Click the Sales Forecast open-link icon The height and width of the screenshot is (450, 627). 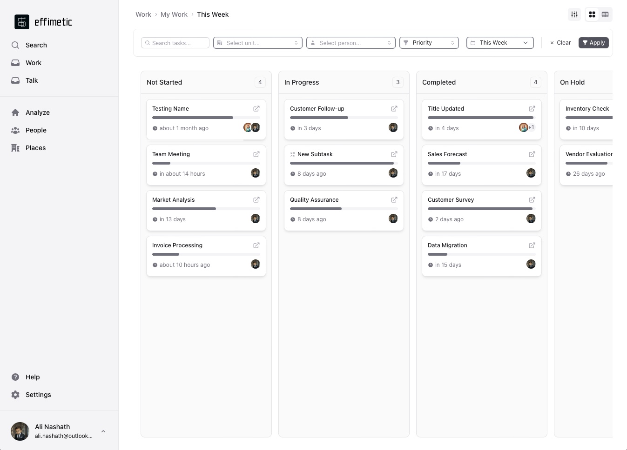532,154
